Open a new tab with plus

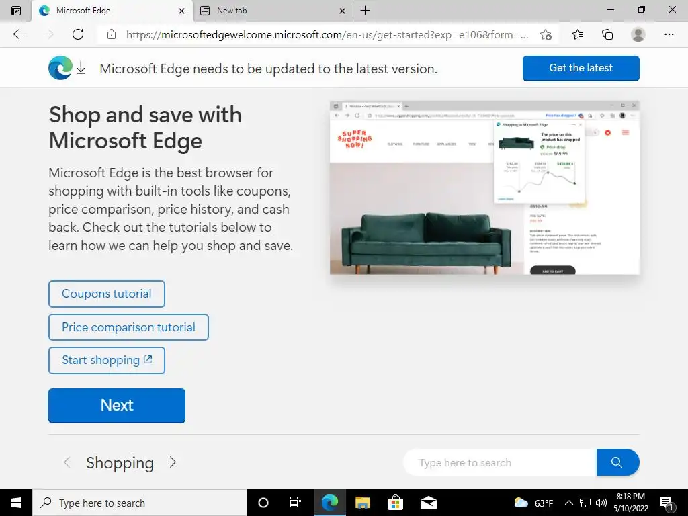365,11
